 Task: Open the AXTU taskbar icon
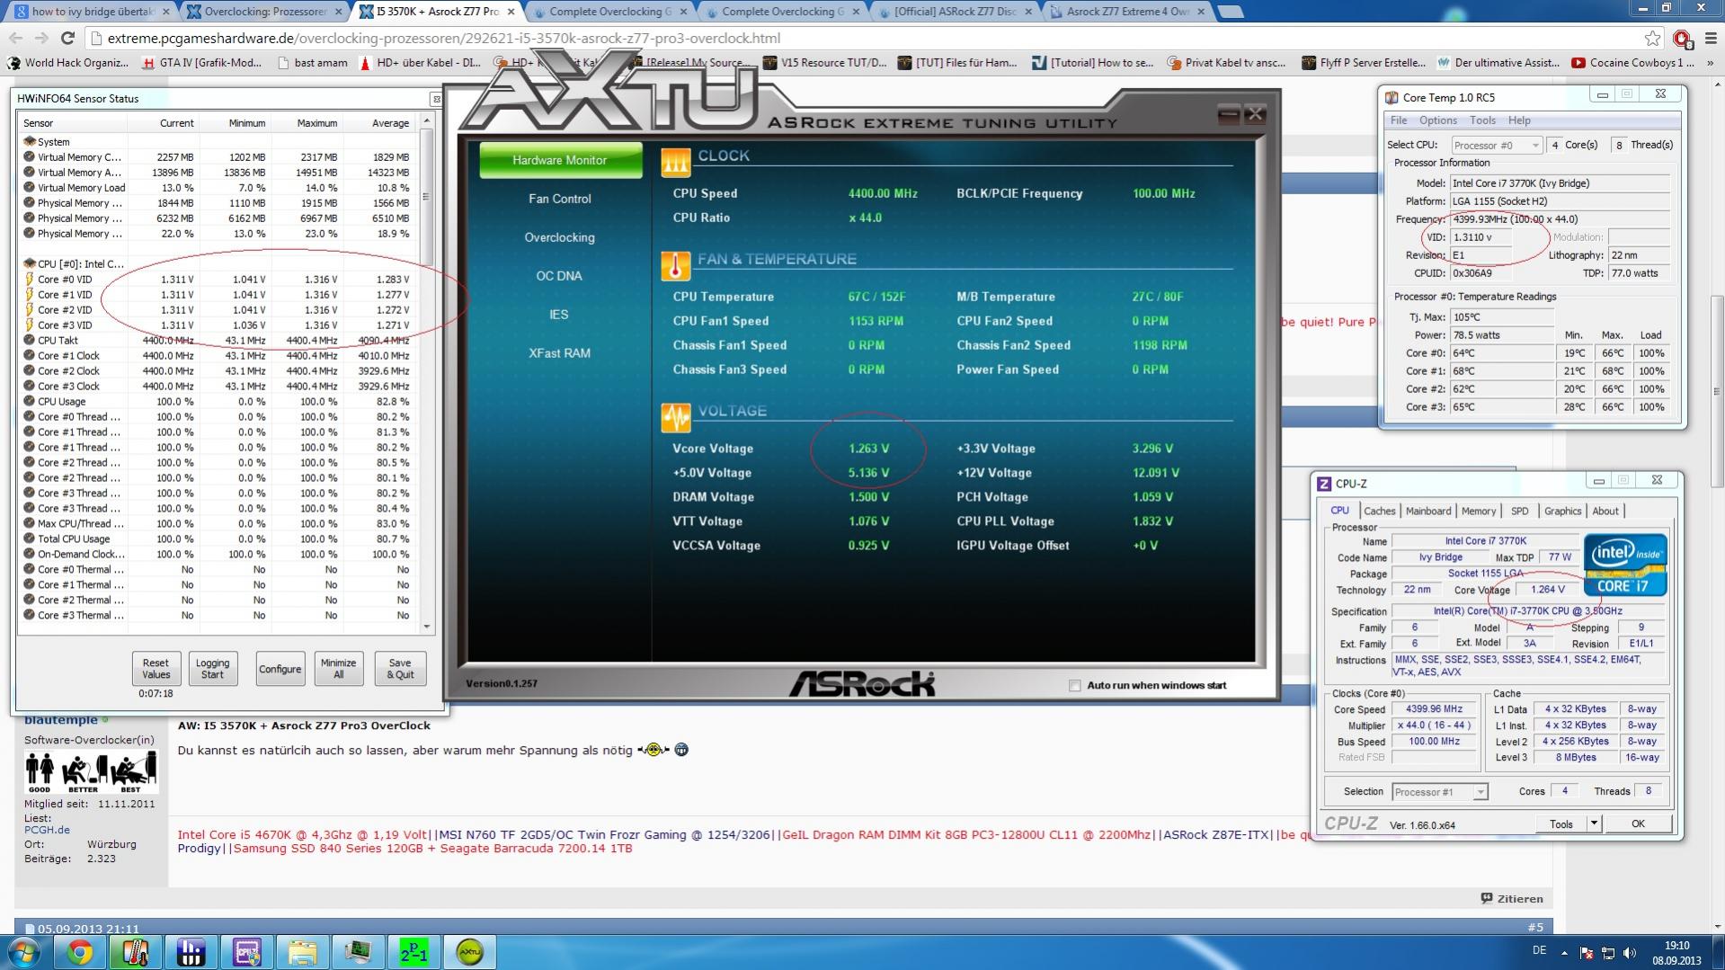click(469, 952)
